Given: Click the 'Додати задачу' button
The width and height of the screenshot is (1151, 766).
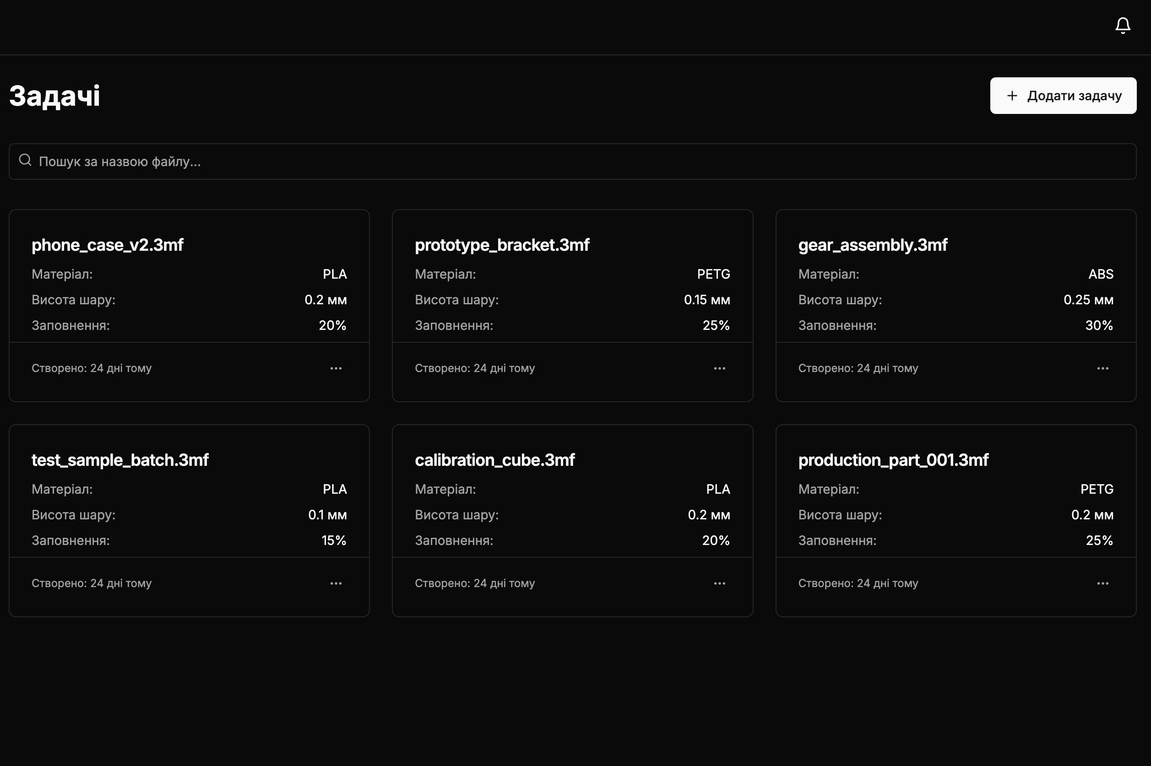Looking at the screenshot, I should 1063,96.
